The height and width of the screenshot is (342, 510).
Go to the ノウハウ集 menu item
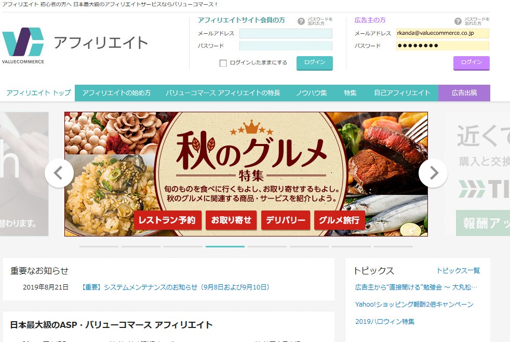[311, 93]
